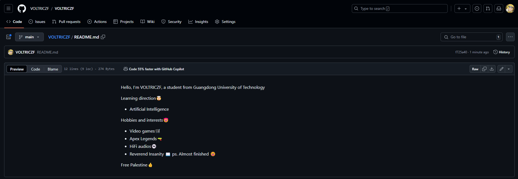This screenshot has height=179, width=518.
Task: Switch to the Code view toggle
Action: pyautogui.click(x=36, y=69)
